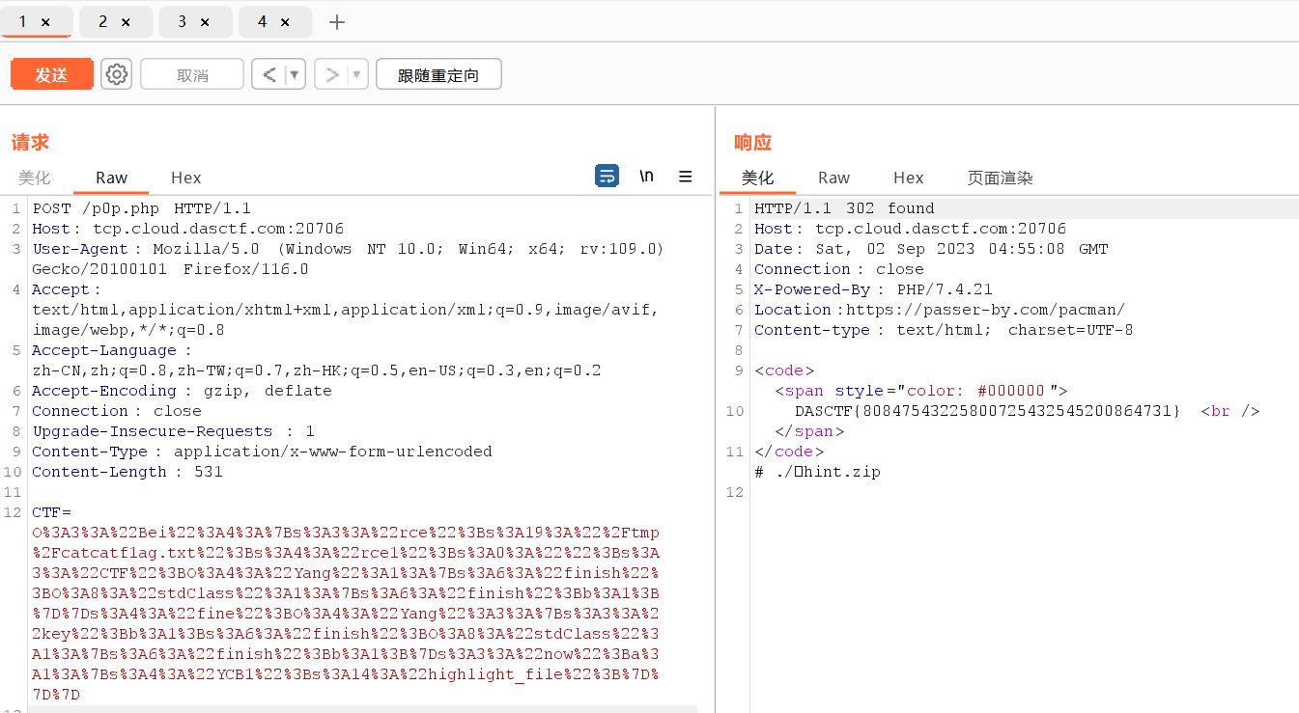Select the response Raw tab

[x=834, y=178]
